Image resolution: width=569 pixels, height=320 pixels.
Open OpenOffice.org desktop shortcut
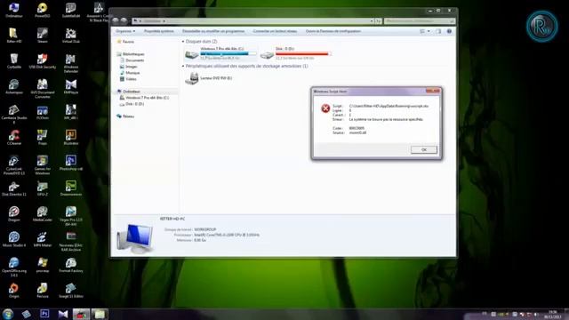pos(14,267)
